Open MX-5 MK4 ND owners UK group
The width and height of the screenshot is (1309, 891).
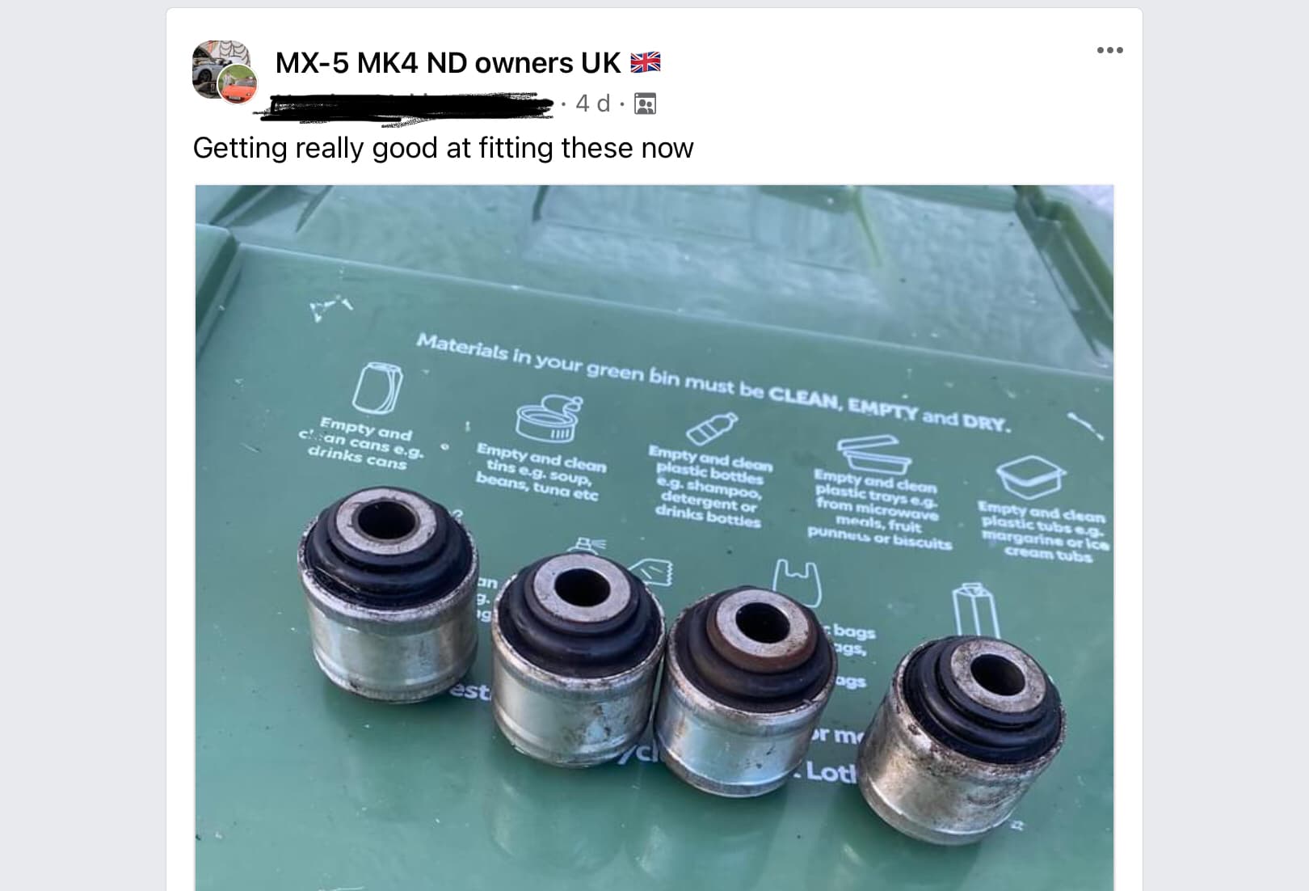coord(448,62)
